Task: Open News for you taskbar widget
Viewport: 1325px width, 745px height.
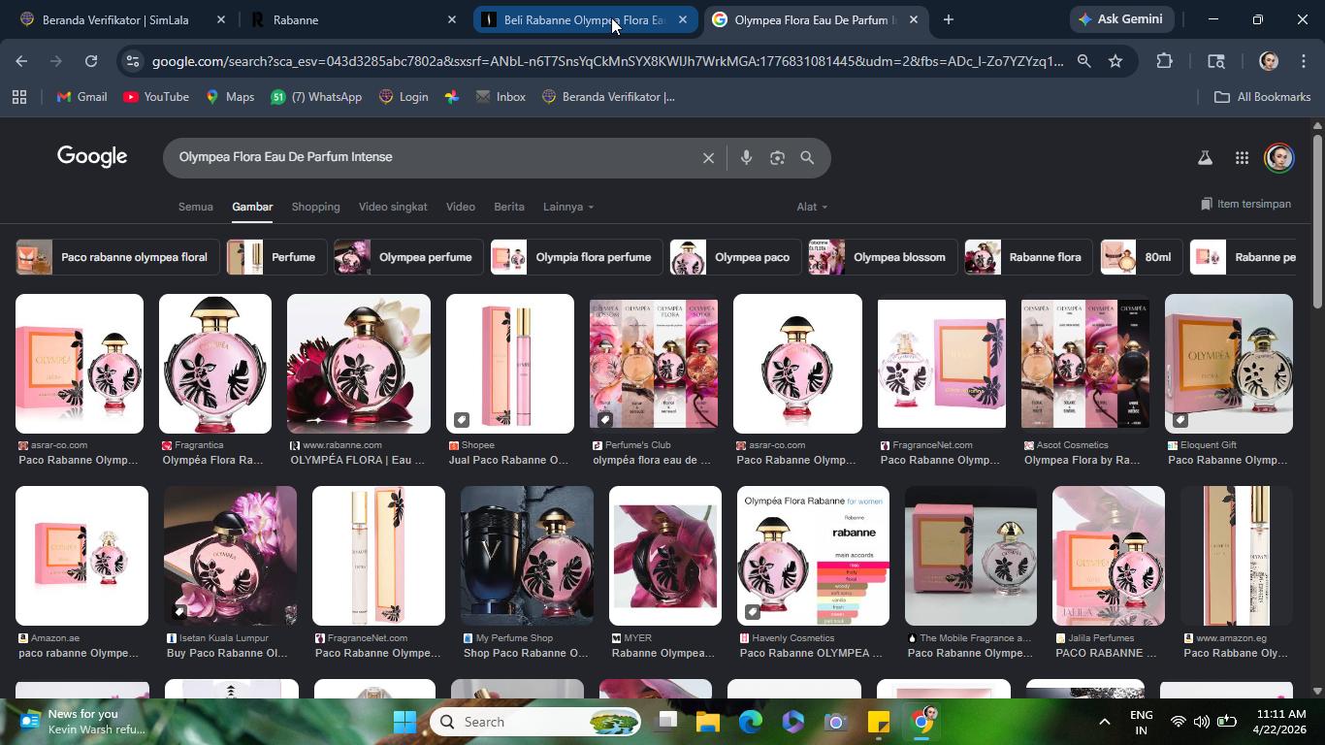Action: (82, 722)
